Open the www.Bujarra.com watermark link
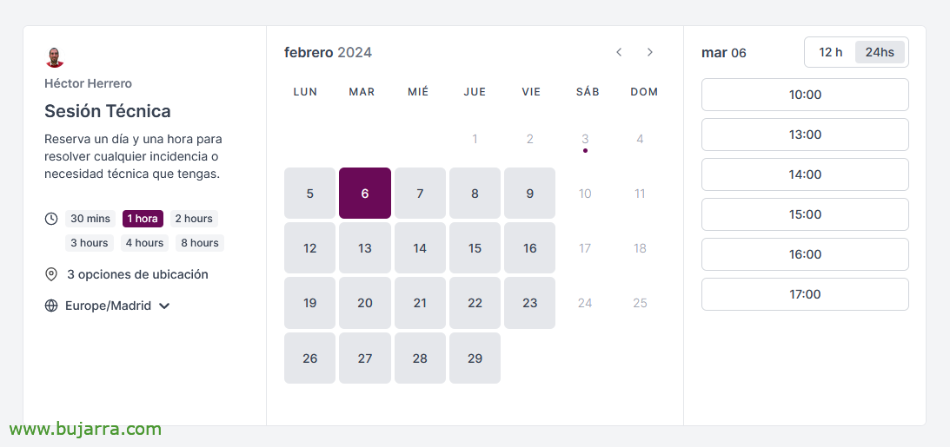 pos(85,430)
